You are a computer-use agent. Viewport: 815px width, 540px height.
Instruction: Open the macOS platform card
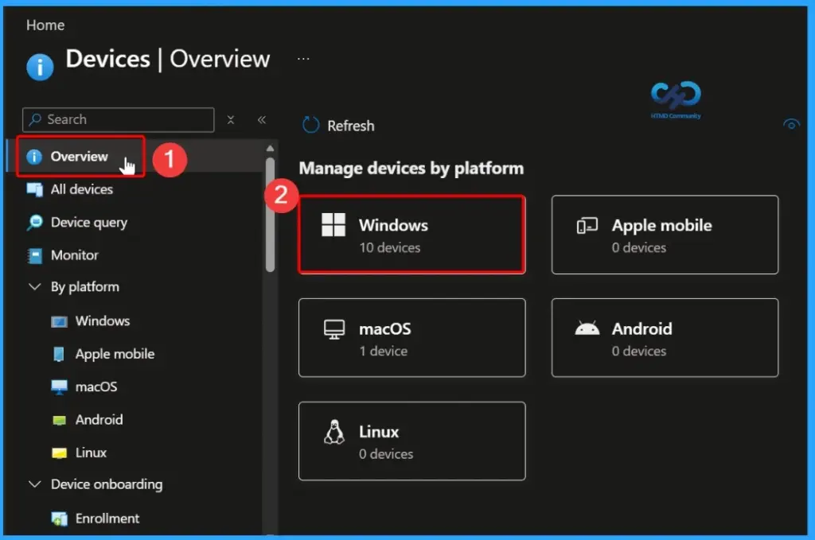[411, 337]
